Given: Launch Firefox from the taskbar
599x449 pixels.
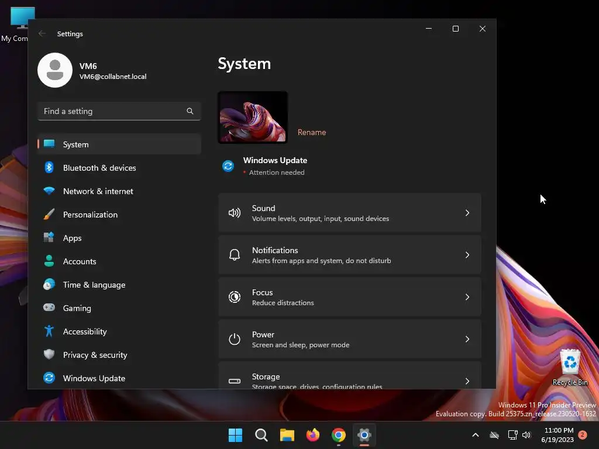Looking at the screenshot, I should coord(313,435).
